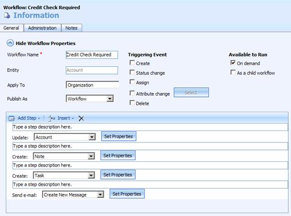Open the Create Note dropdown
The width and height of the screenshot is (291, 216).
click(64, 156)
